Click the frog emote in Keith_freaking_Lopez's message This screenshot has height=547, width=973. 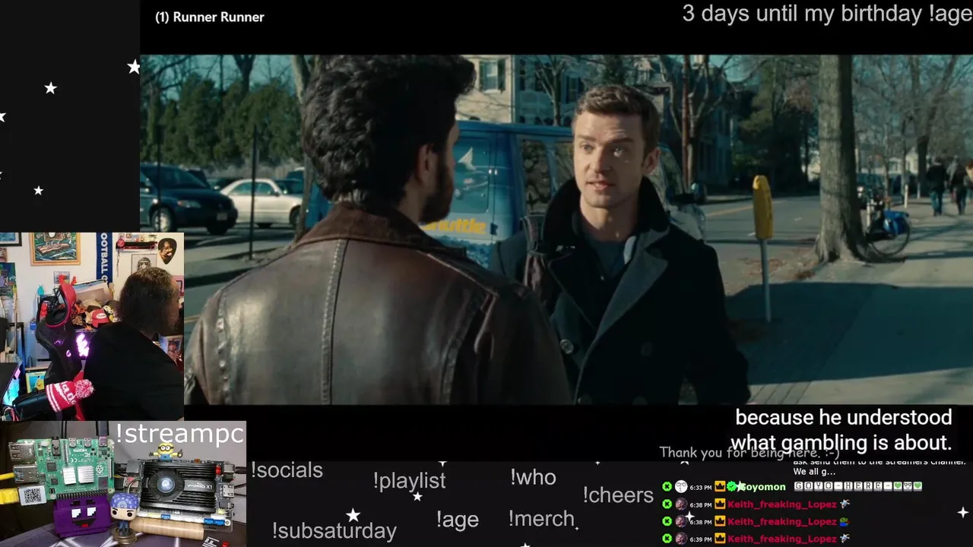[x=845, y=522]
